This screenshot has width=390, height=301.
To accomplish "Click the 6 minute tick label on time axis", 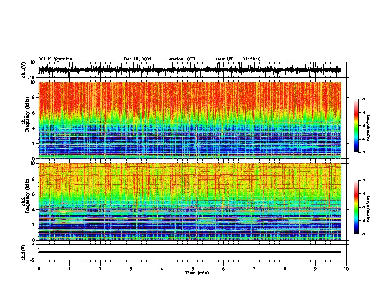I will 224,269.
